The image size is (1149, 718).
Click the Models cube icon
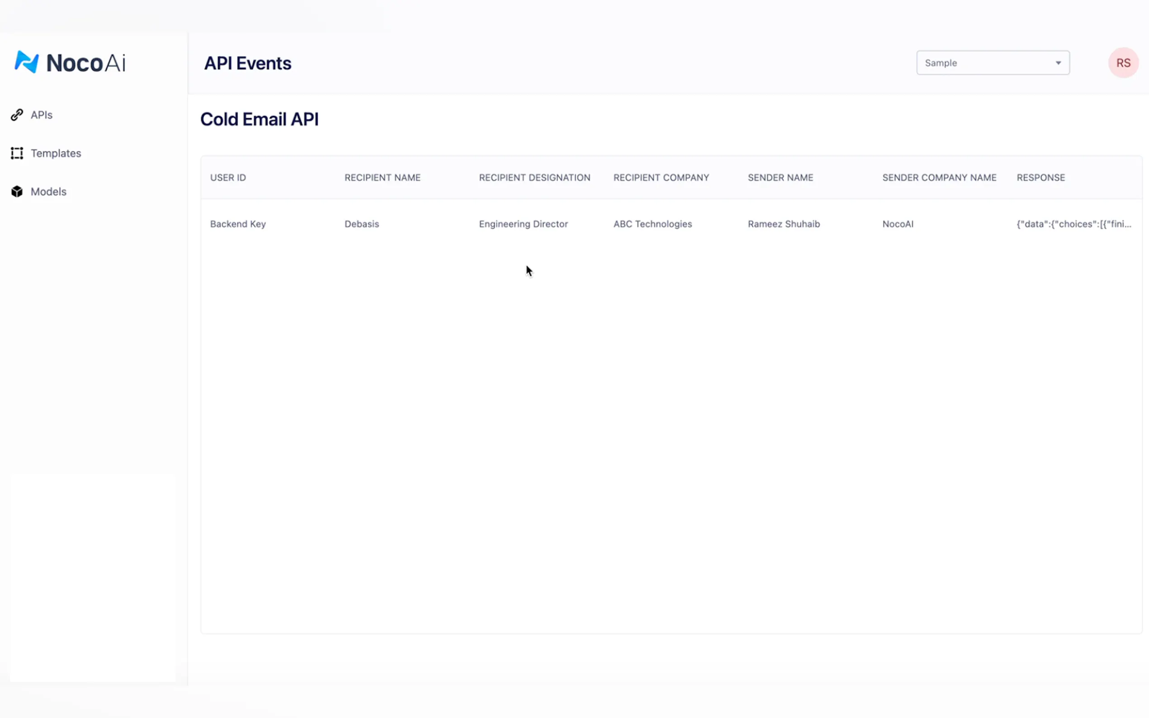click(x=17, y=191)
